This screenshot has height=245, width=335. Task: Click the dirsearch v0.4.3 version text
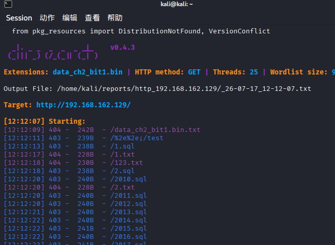coord(123,47)
